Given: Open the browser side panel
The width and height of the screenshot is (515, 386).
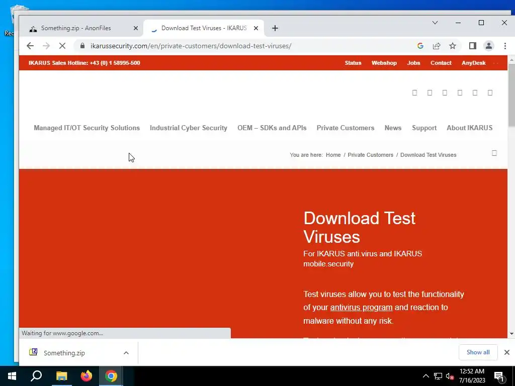Looking at the screenshot, I should pyautogui.click(x=472, y=46).
